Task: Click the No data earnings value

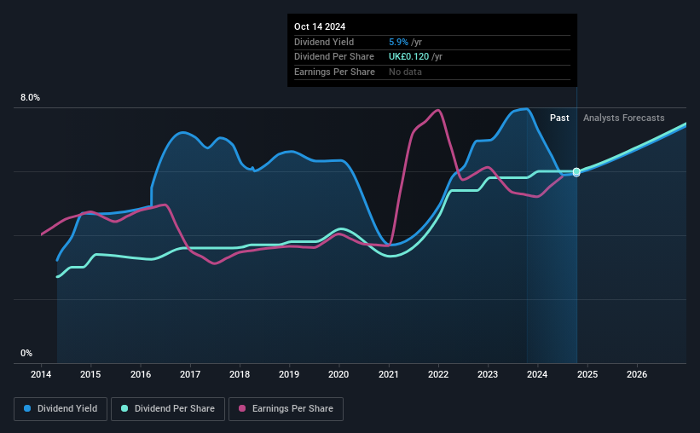Action: point(405,72)
